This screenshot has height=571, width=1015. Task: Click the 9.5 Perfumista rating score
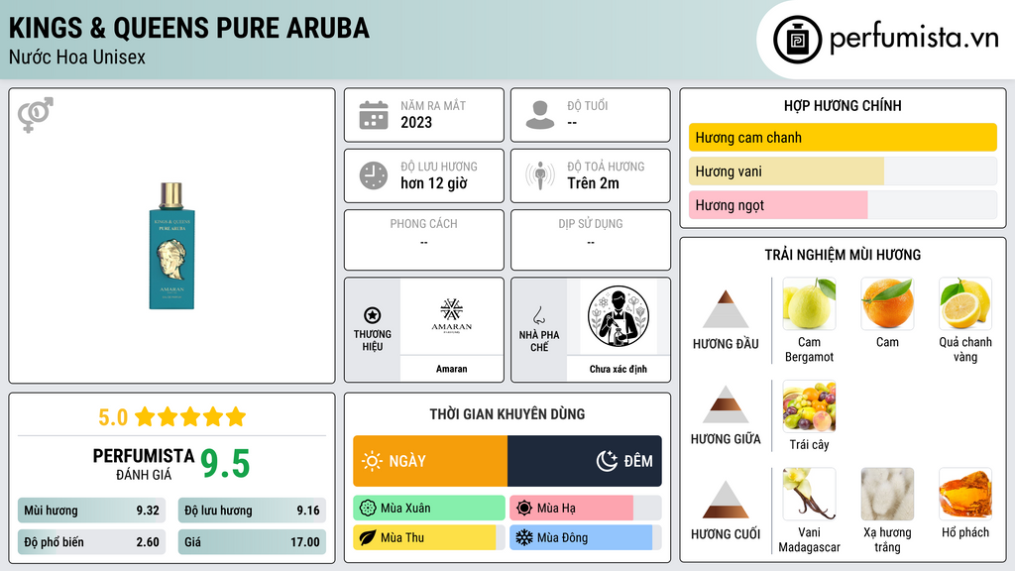point(225,464)
